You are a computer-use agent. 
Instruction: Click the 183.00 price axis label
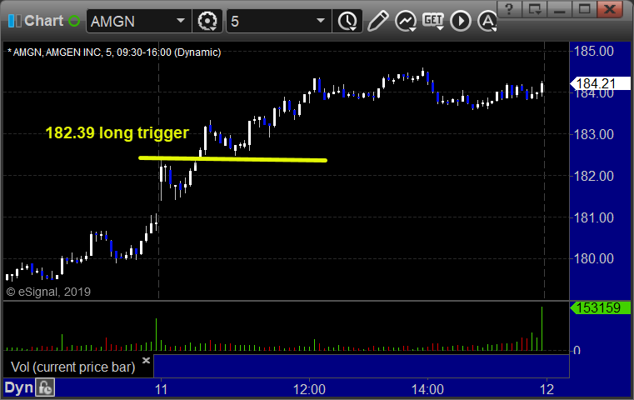593,134
